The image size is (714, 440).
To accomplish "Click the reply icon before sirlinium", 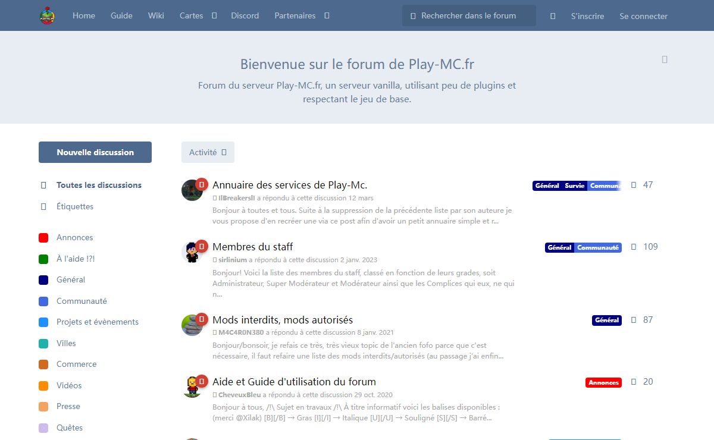I will (x=215, y=260).
